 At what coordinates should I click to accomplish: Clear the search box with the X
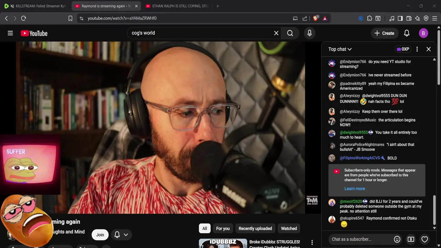tap(276, 33)
